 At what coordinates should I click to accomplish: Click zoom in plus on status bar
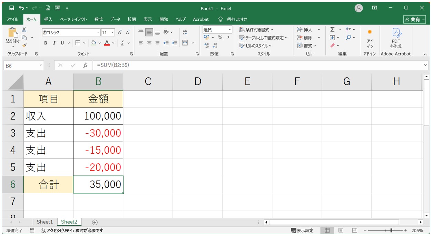coord(405,230)
